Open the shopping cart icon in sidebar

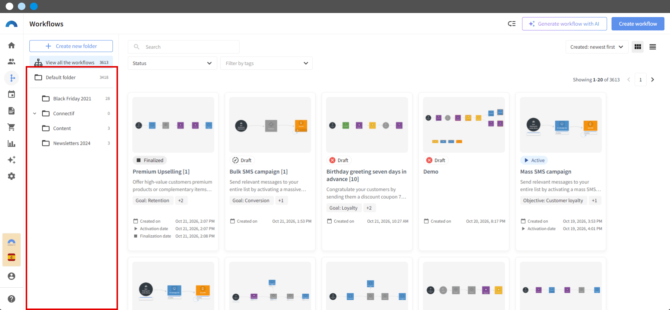(x=12, y=127)
